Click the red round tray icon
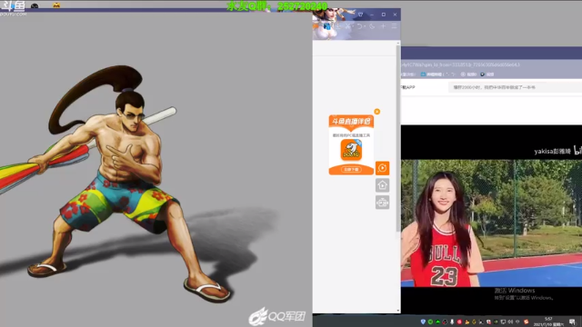Image resolution: width=582 pixels, height=327 pixels. tap(459, 322)
